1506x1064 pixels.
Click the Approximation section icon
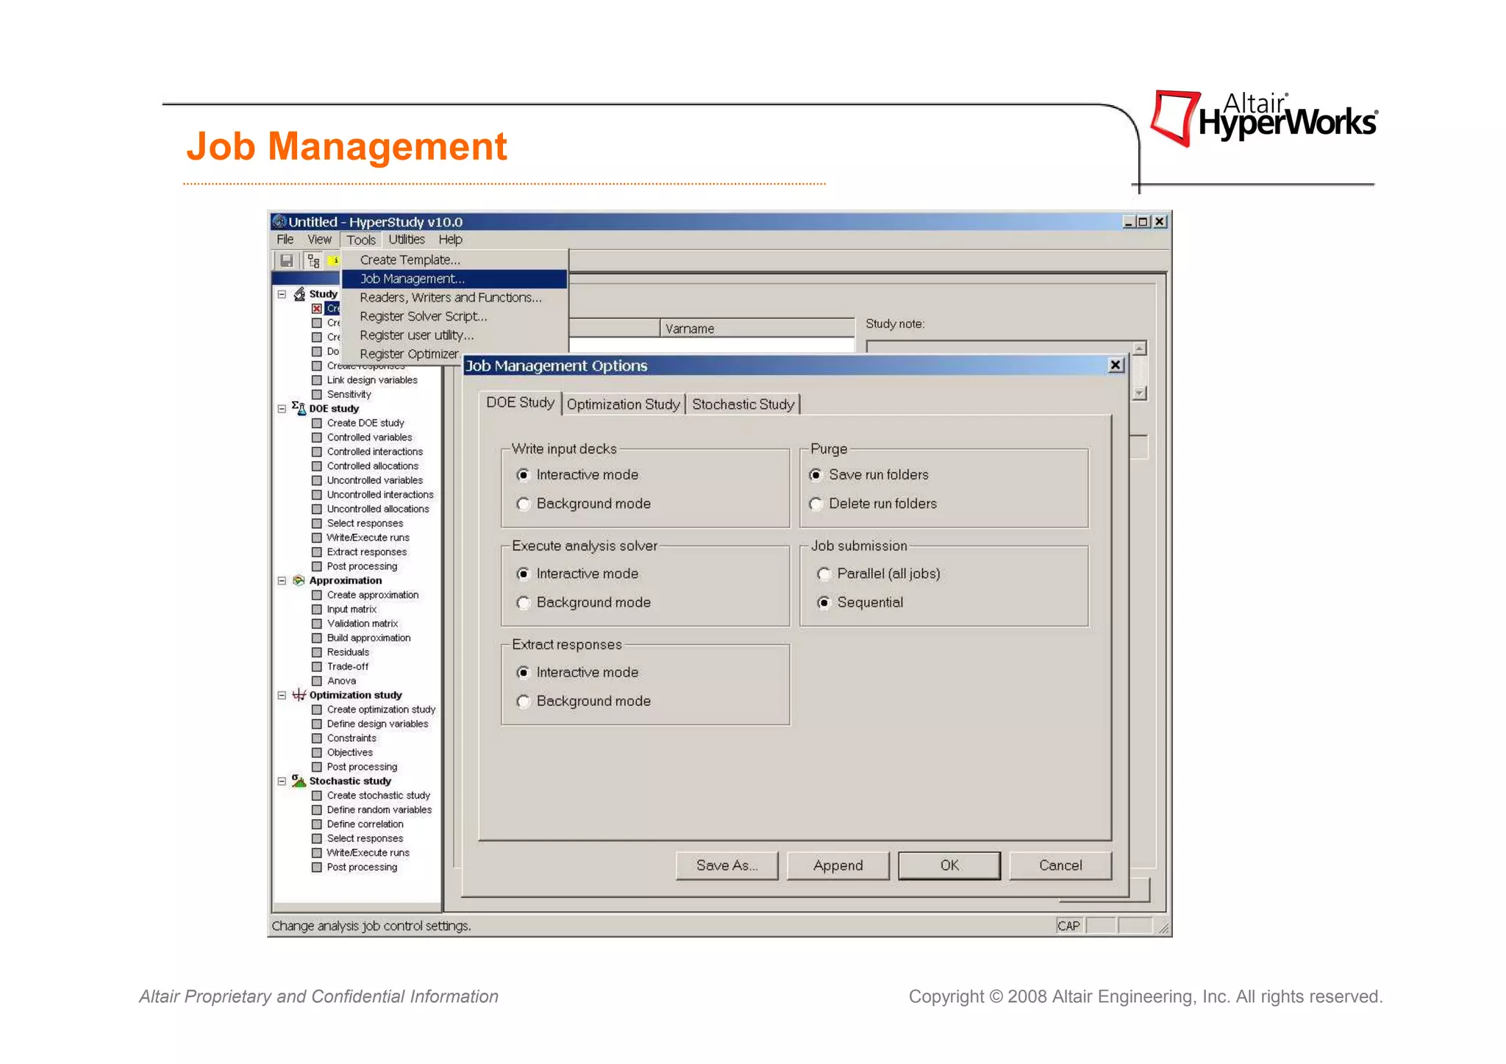point(299,580)
